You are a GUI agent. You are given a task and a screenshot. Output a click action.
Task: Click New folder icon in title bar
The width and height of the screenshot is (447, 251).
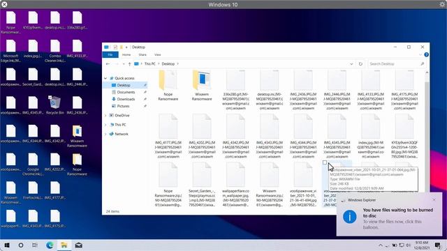coord(122,47)
